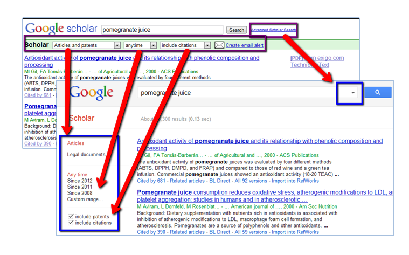Click BL Direct link on first result
The width and height of the screenshot is (409, 255).
(220, 181)
